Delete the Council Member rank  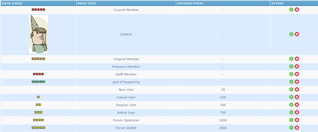click(297, 10)
